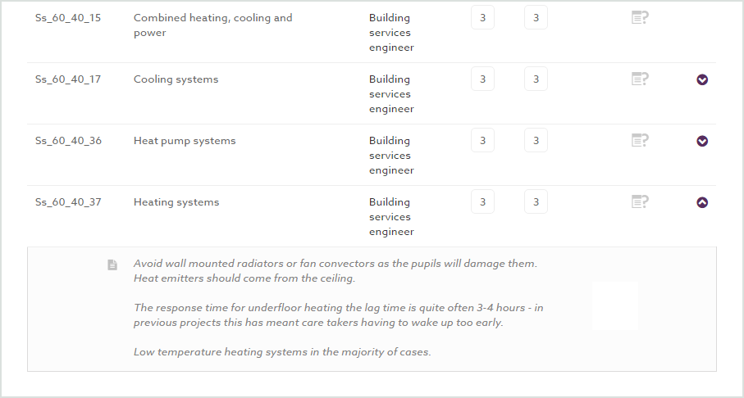
Task: Click second value box in Cooling systems row
Action: tap(536, 79)
